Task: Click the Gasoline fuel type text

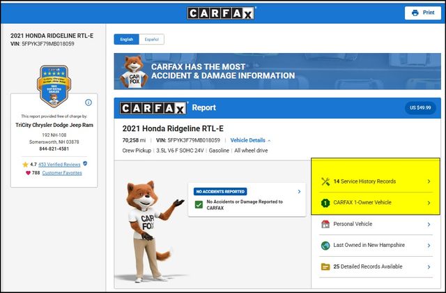Action: click(219, 151)
